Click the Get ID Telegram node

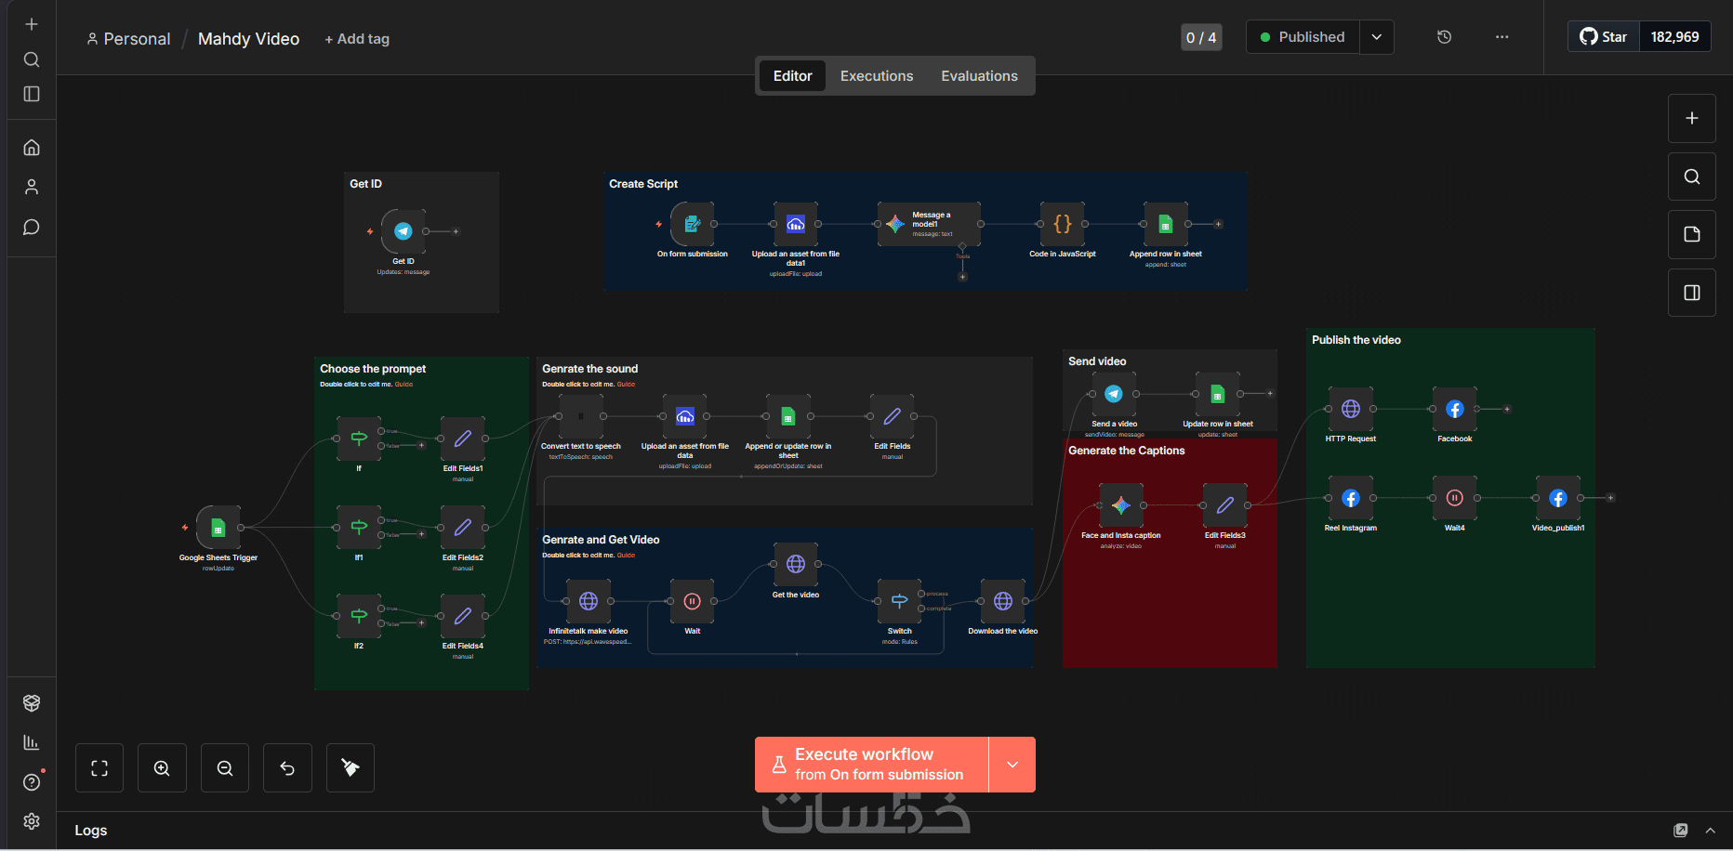coord(403,231)
